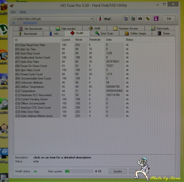The width and height of the screenshot is (184, 182).
Task: Switch to the File Benchmark tab
Action: (31, 29)
